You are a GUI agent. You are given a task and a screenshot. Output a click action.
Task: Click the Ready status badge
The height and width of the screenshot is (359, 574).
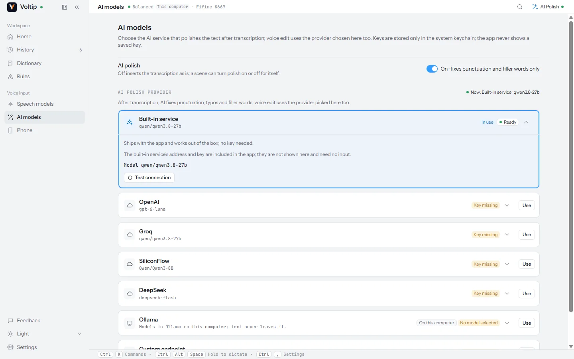tap(508, 122)
